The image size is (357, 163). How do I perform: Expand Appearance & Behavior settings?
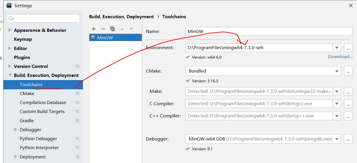click(10, 30)
